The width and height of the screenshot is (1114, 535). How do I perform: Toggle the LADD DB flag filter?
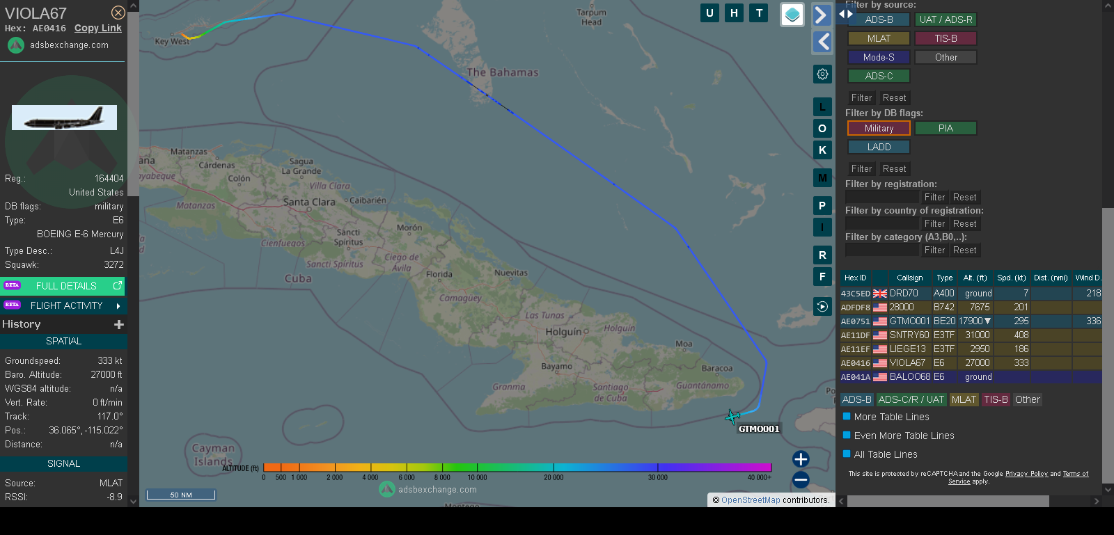click(879, 147)
